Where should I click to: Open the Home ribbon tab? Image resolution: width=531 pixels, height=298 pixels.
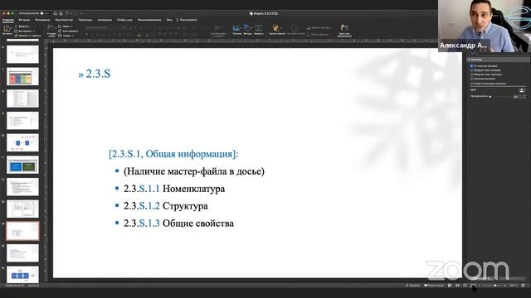pyautogui.click(x=8, y=20)
